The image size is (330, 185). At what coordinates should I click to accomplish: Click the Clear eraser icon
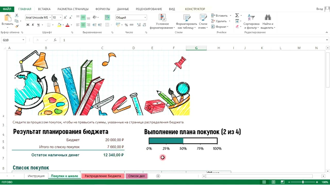tap(237, 26)
